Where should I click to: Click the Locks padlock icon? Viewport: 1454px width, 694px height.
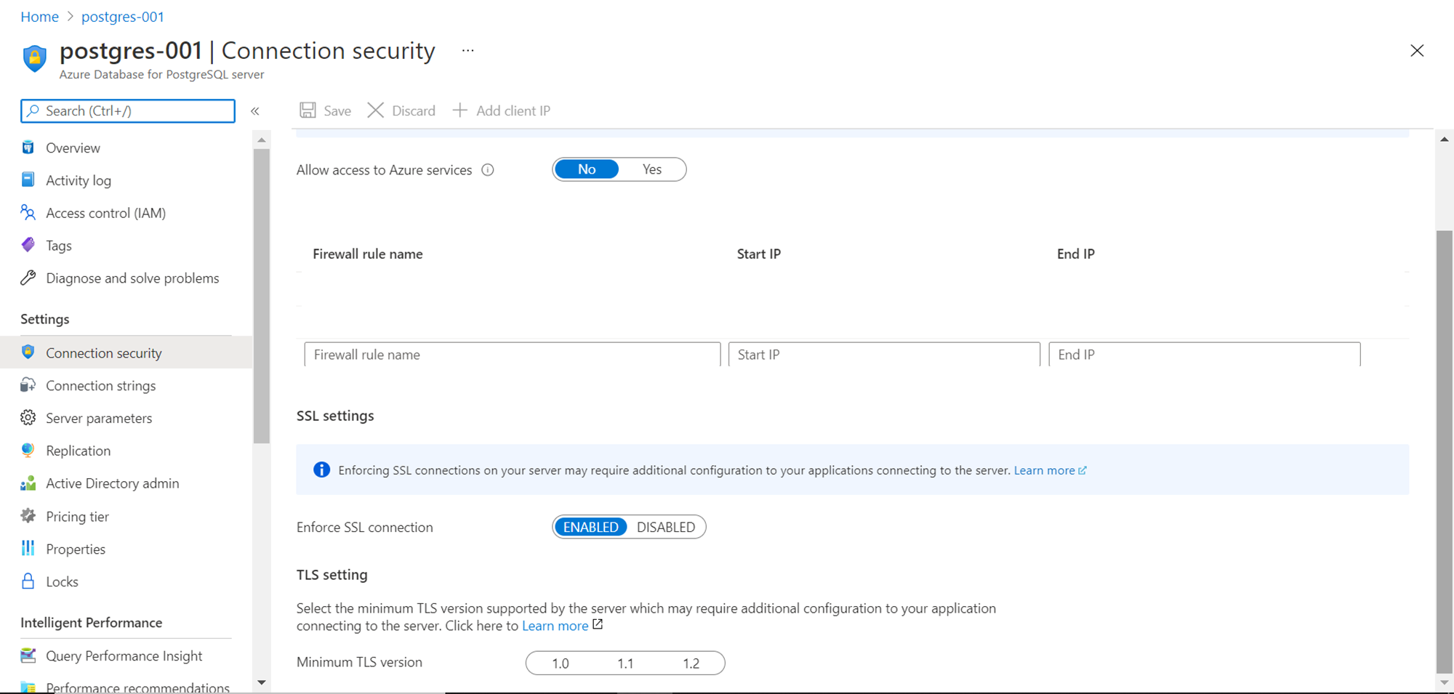click(x=28, y=581)
